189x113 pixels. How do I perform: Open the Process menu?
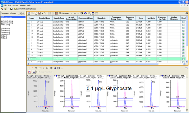click(15, 5)
